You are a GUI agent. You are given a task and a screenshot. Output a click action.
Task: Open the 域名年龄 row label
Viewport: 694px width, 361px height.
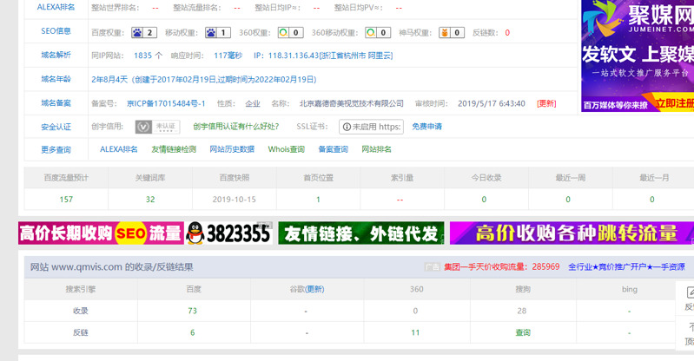click(x=56, y=79)
